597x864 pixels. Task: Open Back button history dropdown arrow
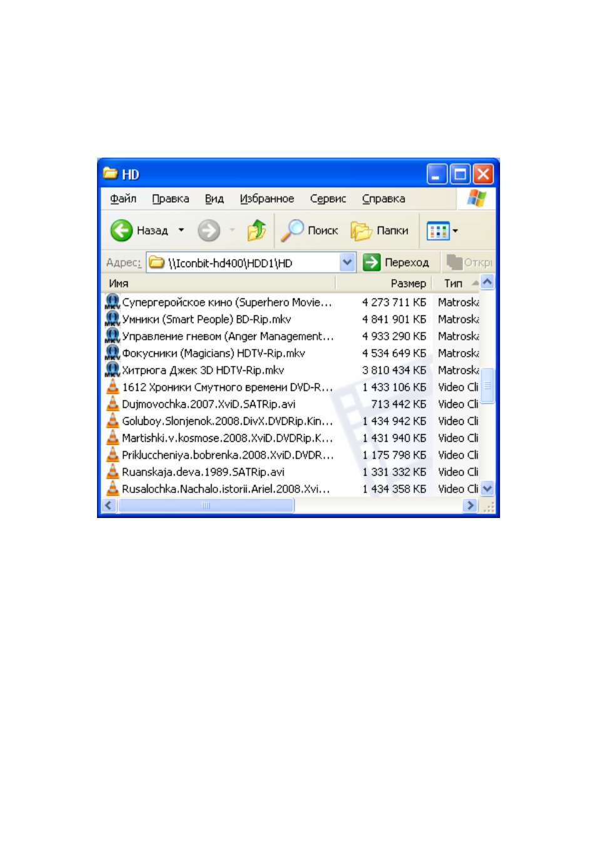[x=181, y=231]
